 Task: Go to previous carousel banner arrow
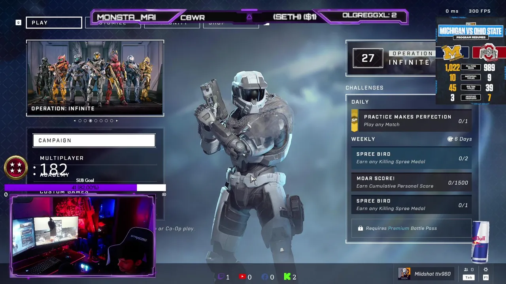tap(75, 121)
